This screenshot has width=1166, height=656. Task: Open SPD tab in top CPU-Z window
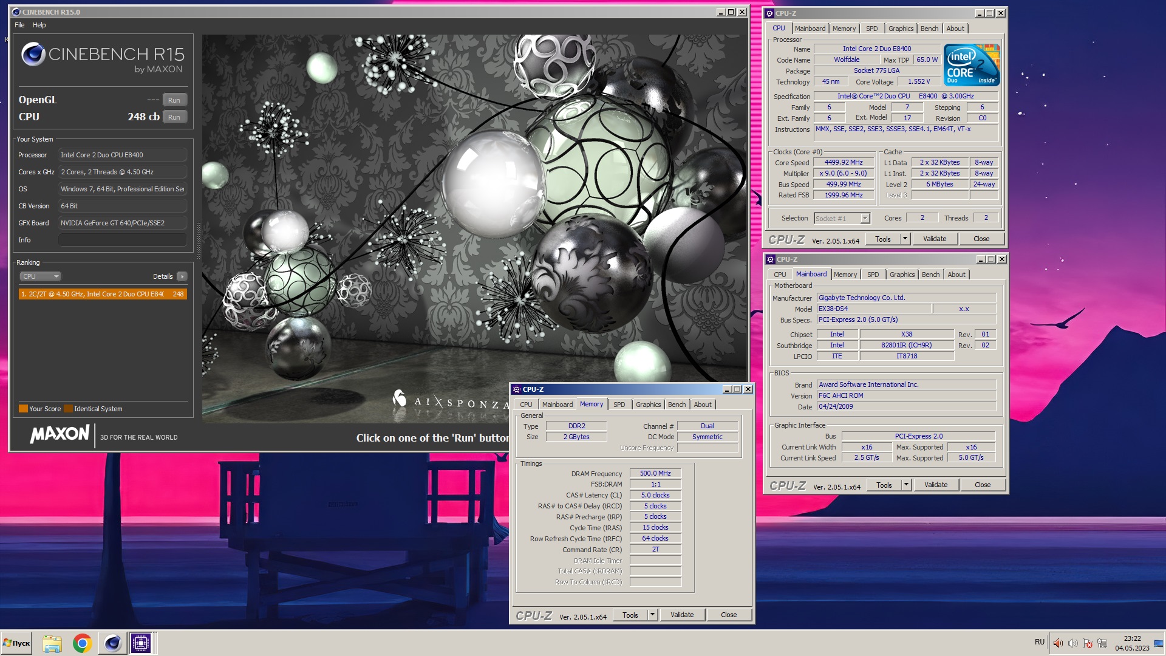[x=872, y=29]
